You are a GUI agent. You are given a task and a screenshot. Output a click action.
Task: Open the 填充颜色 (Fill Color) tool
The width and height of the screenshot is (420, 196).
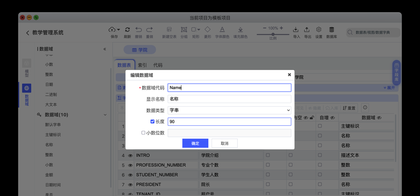coord(240,29)
